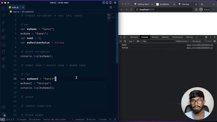Open the editor More Actions menu
217x122 pixels.
pyautogui.click(x=115, y=7)
